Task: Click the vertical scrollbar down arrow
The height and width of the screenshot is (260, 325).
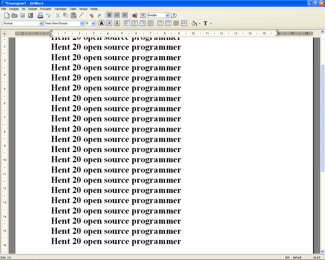Action: click(x=322, y=251)
